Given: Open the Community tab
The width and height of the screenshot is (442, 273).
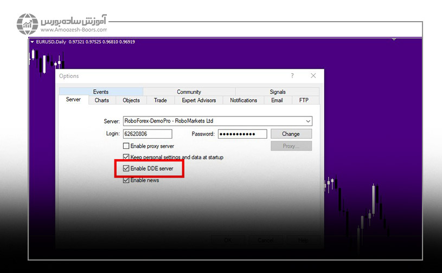Looking at the screenshot, I should point(189,92).
